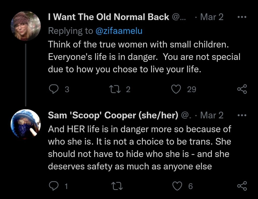Reply to the first tweet
This screenshot has height=199, width=258.
[53, 89]
